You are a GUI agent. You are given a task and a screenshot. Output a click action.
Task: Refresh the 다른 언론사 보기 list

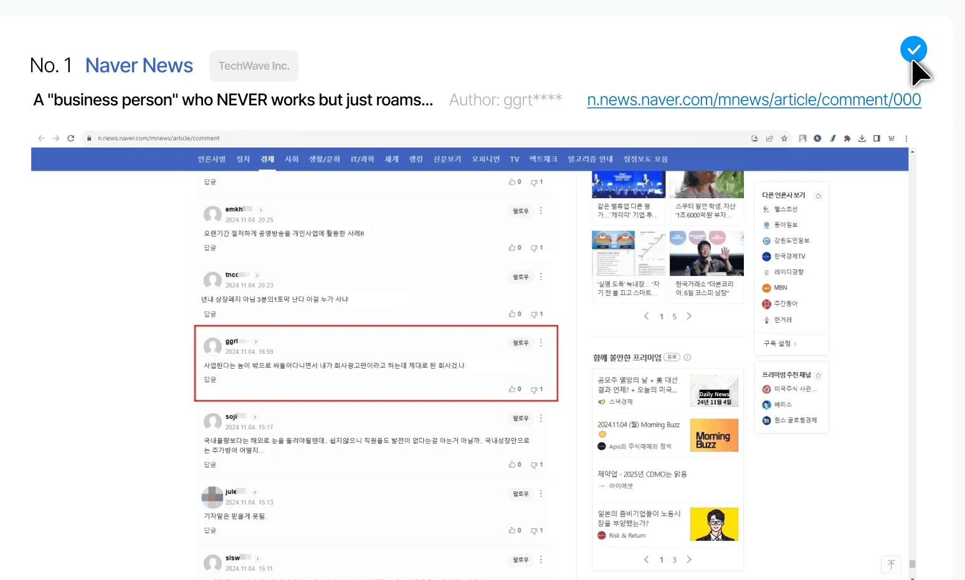[x=818, y=196]
